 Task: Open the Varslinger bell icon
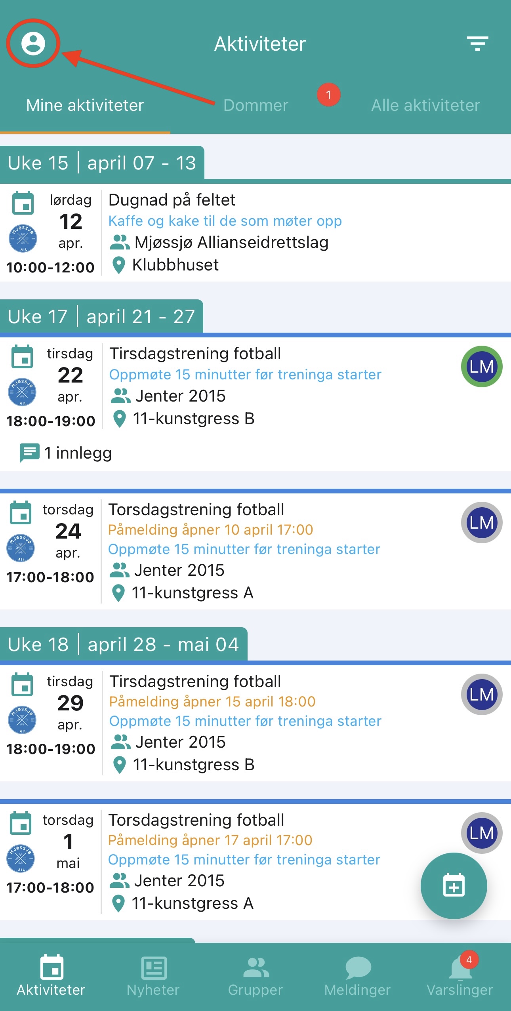tap(460, 969)
